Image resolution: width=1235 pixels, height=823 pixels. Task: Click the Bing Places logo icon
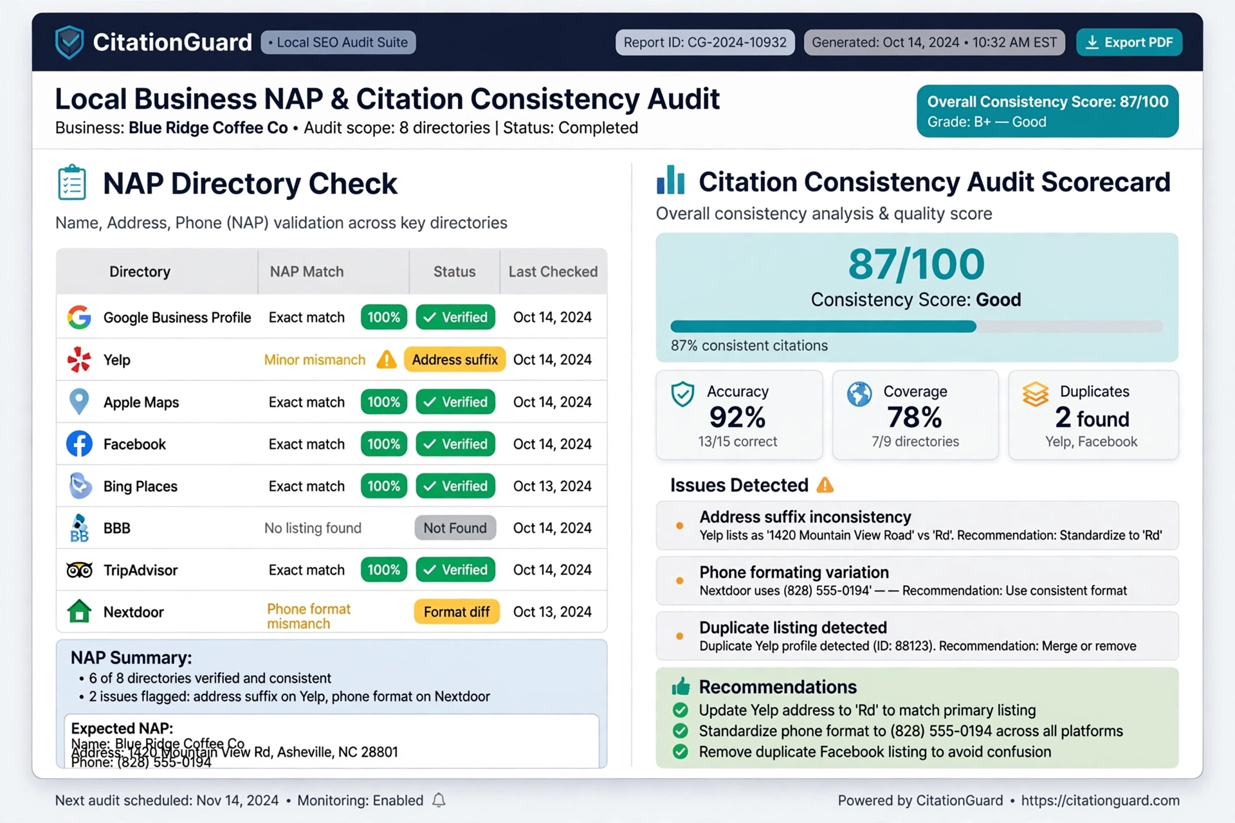[x=80, y=486]
